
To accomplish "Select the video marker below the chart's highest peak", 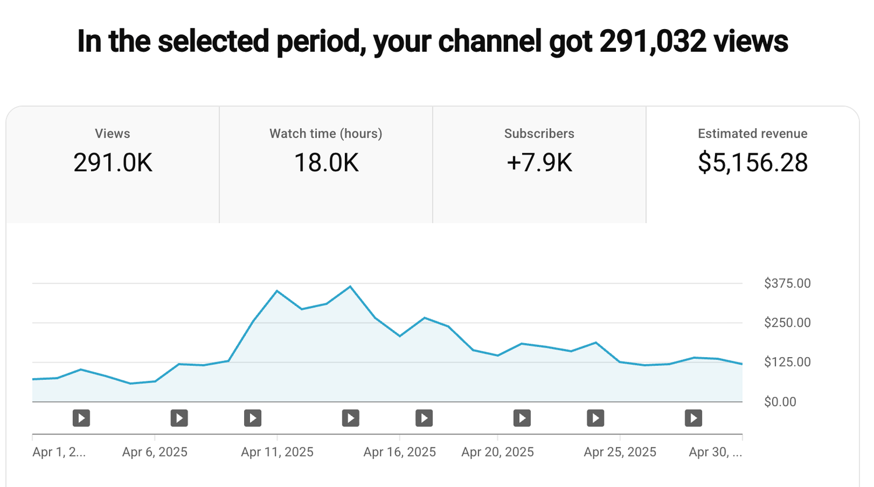I will [350, 418].
